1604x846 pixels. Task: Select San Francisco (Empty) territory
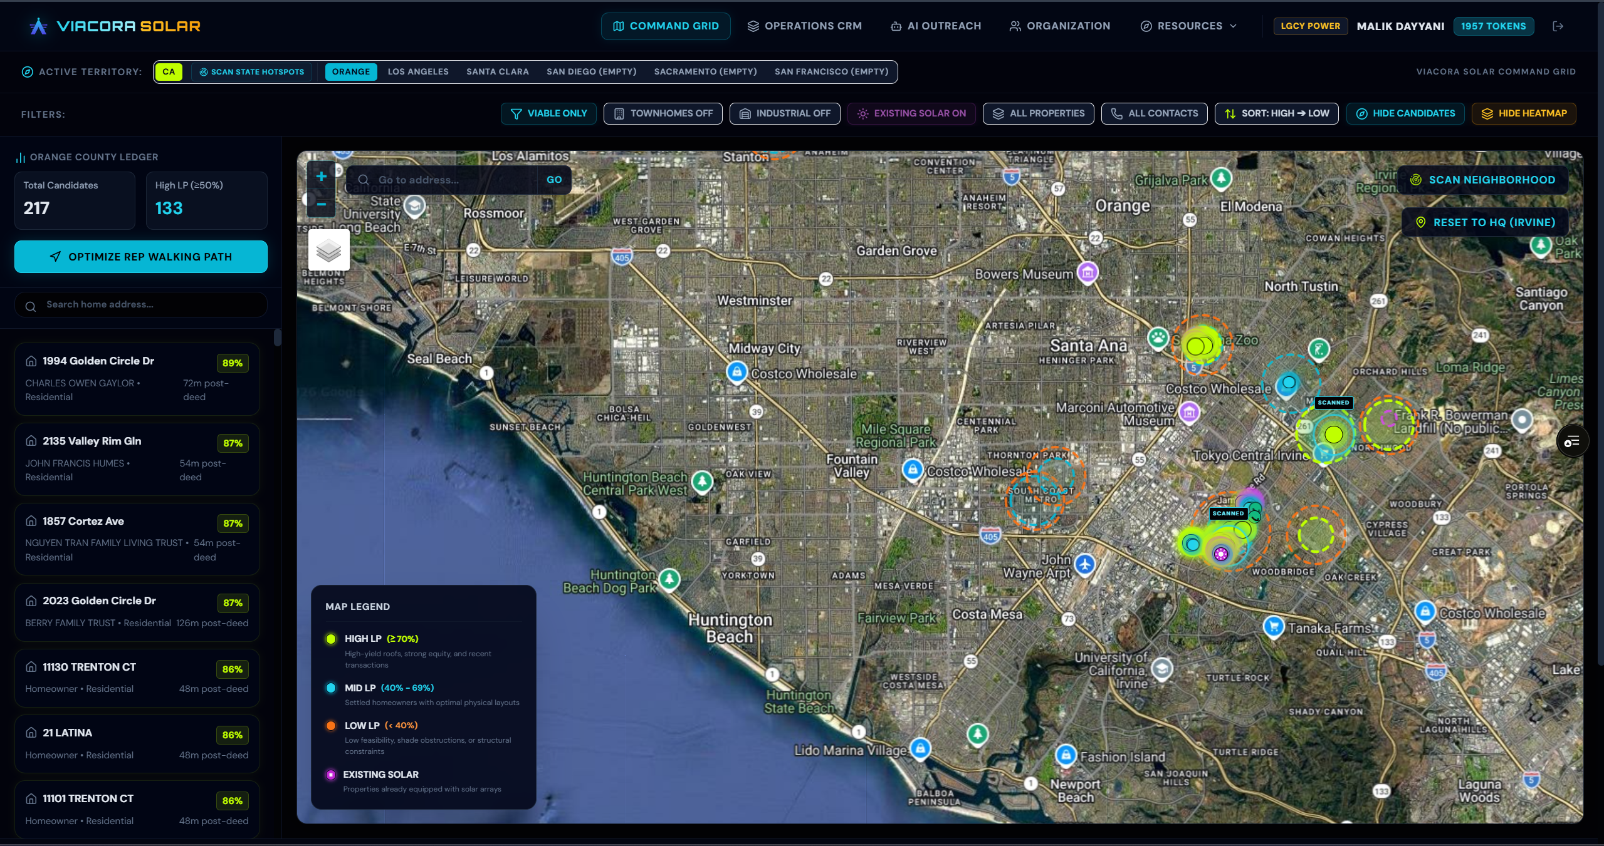[831, 72]
